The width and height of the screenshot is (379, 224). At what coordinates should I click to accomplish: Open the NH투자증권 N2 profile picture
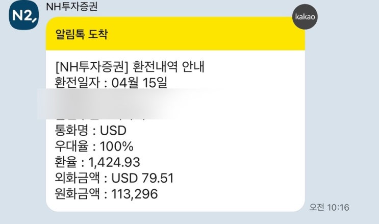point(23,16)
